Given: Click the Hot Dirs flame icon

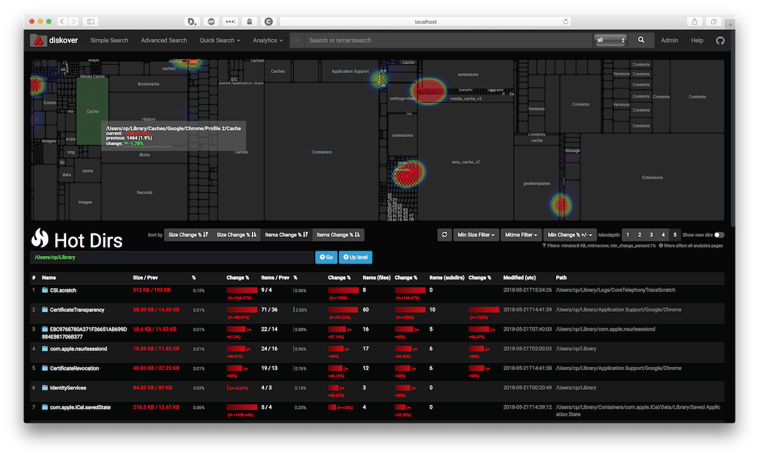Looking at the screenshot, I should click(x=40, y=237).
